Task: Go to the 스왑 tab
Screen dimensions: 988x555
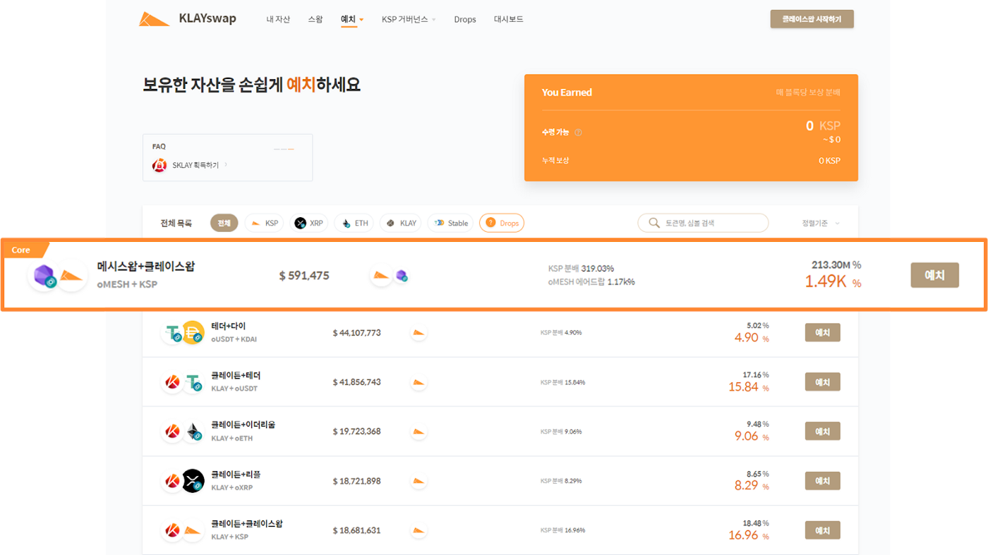Action: [315, 20]
